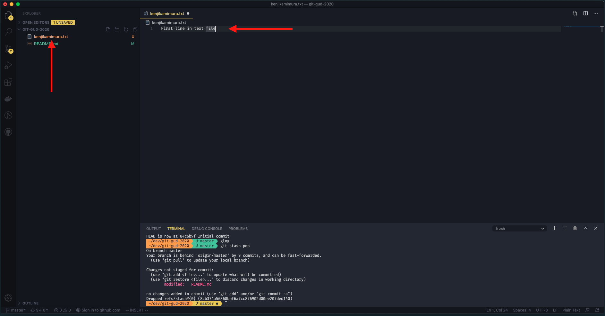Split the terminal panel
This screenshot has height=316, width=605.
tap(565, 228)
